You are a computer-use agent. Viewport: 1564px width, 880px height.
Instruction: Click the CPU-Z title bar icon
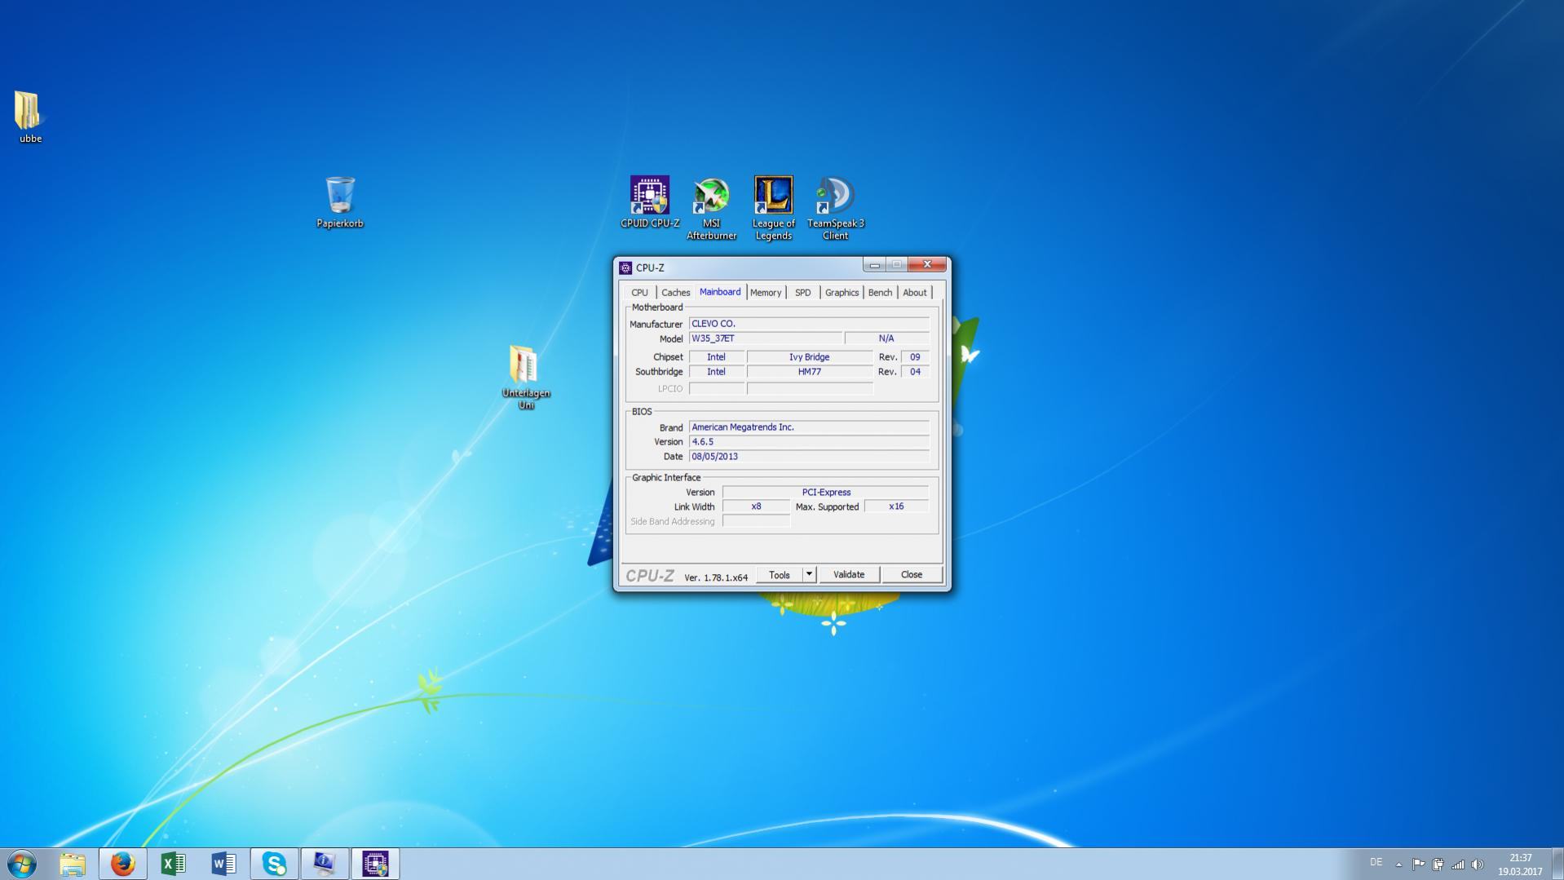625,268
